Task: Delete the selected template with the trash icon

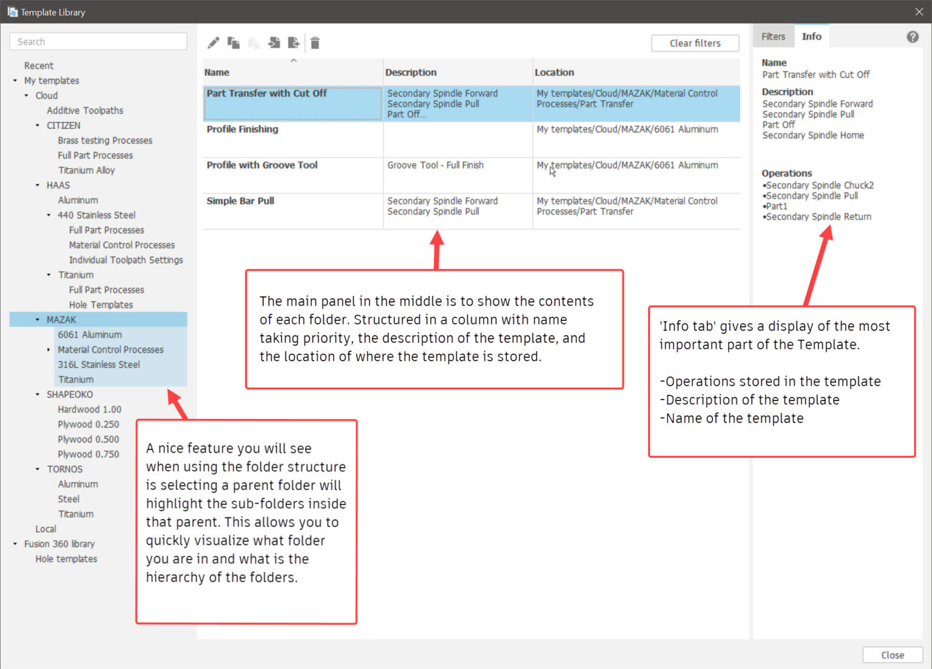Action: (x=315, y=42)
